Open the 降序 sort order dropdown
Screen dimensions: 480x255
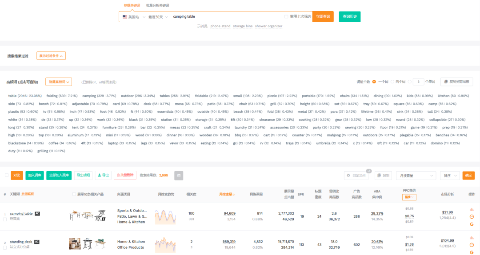449,176
